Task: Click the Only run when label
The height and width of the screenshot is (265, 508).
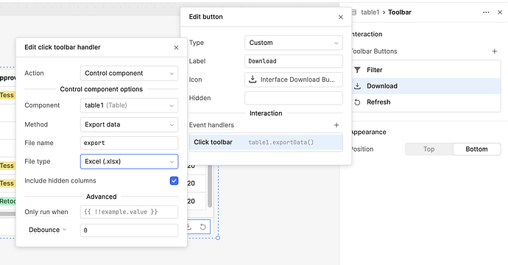Action: click(x=46, y=212)
